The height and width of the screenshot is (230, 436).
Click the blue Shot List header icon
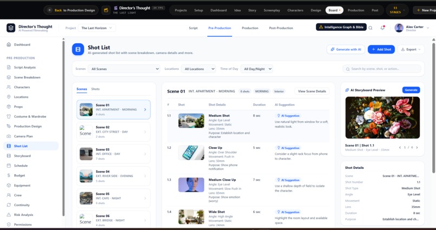[x=78, y=49]
